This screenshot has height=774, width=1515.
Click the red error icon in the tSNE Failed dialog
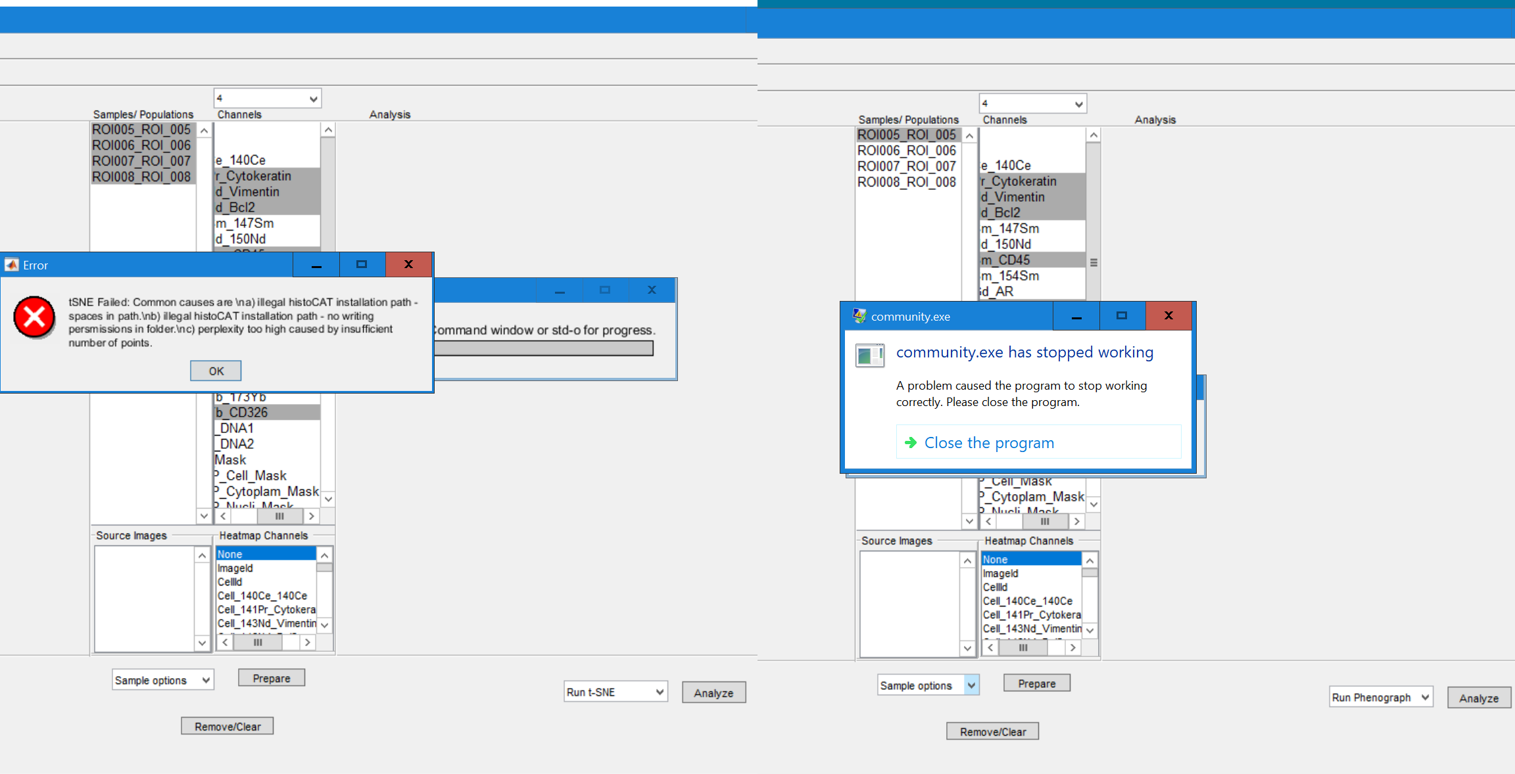34,317
